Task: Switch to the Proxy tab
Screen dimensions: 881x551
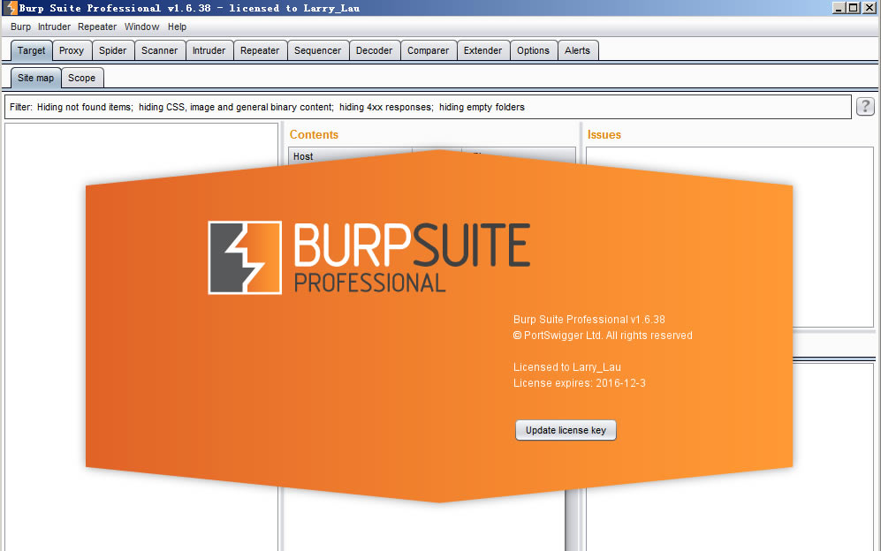Action: 72,50
